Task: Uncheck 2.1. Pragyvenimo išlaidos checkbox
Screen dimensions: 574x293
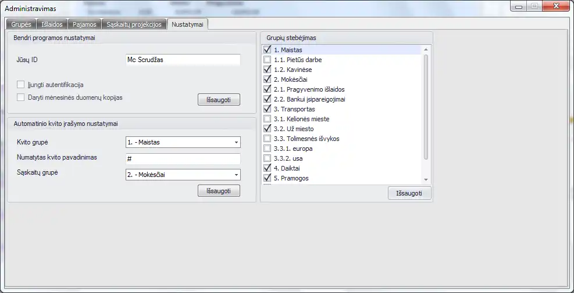Action: [x=268, y=89]
